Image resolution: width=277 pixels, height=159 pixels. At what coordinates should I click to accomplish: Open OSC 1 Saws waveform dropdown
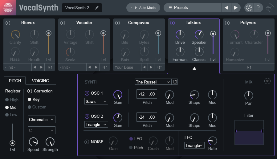(x=96, y=101)
